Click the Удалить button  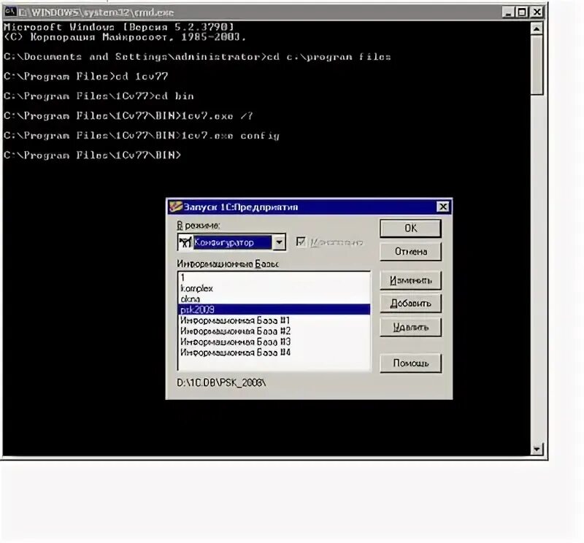410,328
